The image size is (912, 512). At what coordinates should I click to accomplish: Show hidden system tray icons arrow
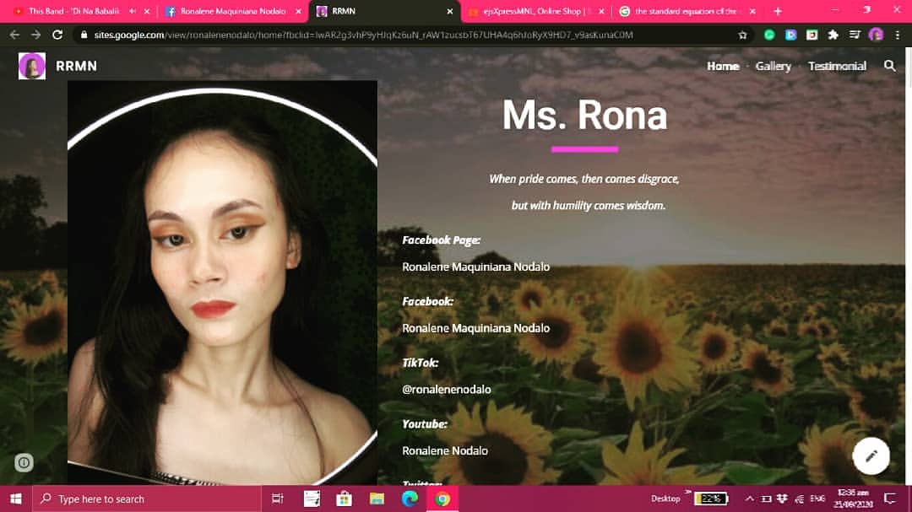coord(749,499)
